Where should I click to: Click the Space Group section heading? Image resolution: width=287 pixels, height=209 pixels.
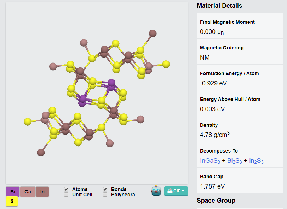[x=216, y=201]
